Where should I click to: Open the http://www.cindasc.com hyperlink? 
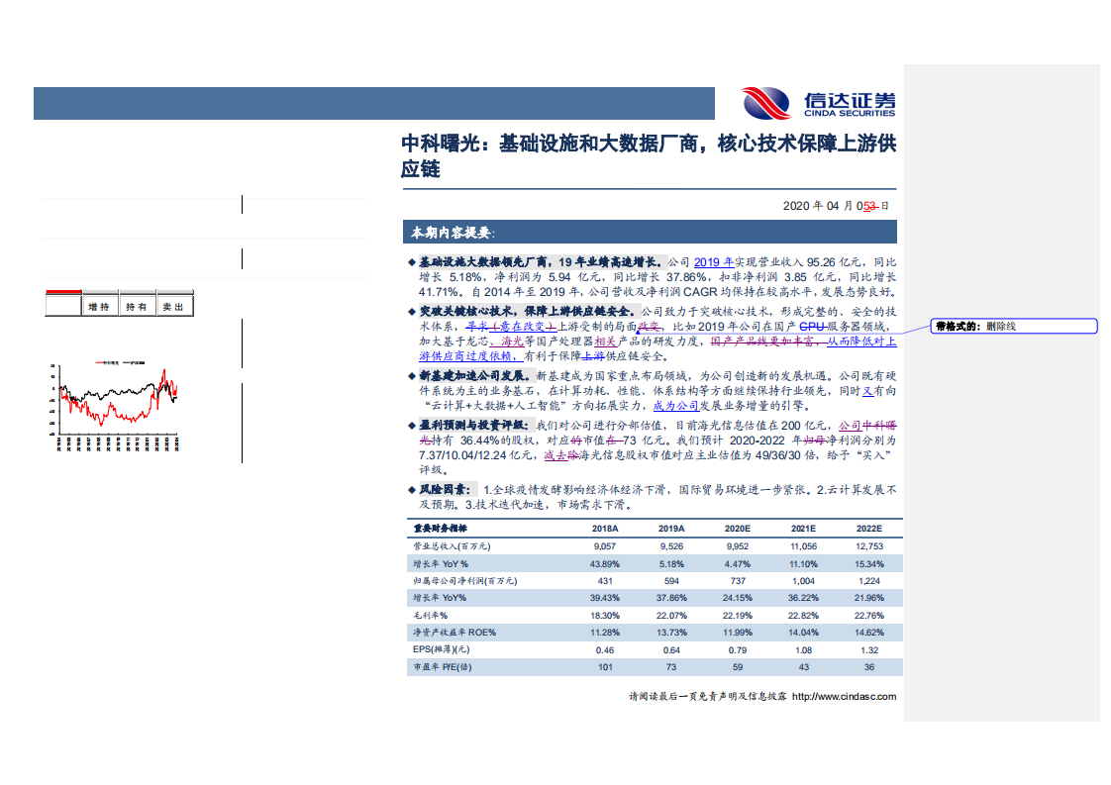[x=841, y=697]
